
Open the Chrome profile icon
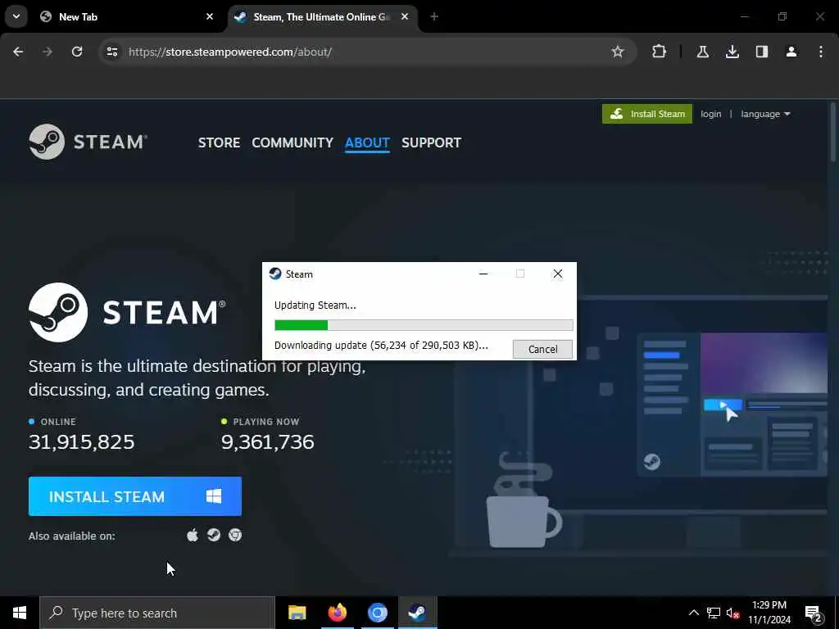click(x=791, y=52)
